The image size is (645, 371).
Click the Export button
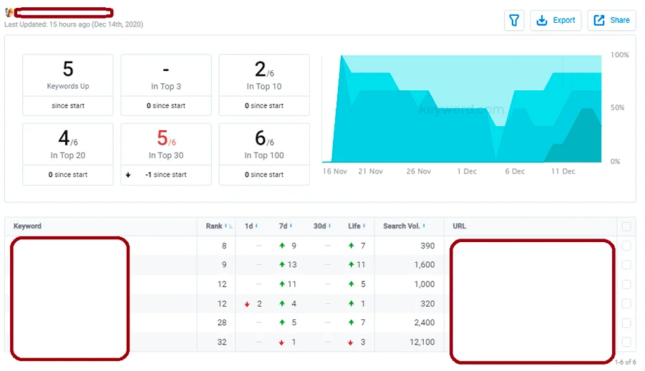(x=556, y=20)
